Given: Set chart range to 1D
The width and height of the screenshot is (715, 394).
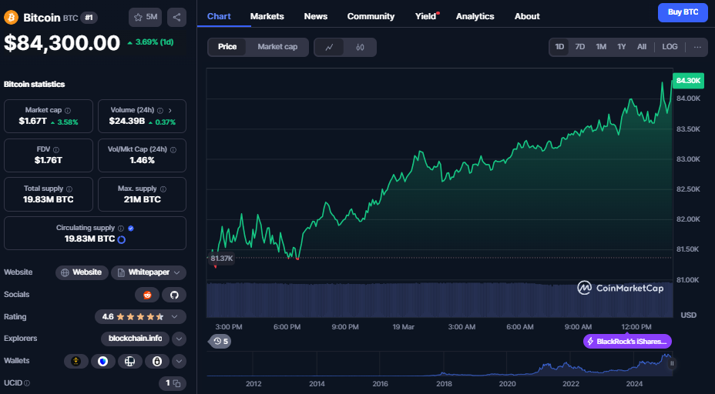Looking at the screenshot, I should [559, 47].
